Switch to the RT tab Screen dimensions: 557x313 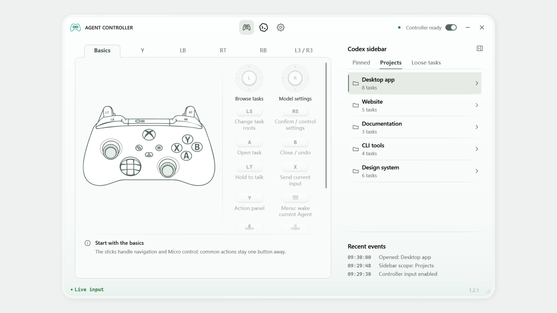point(223,51)
